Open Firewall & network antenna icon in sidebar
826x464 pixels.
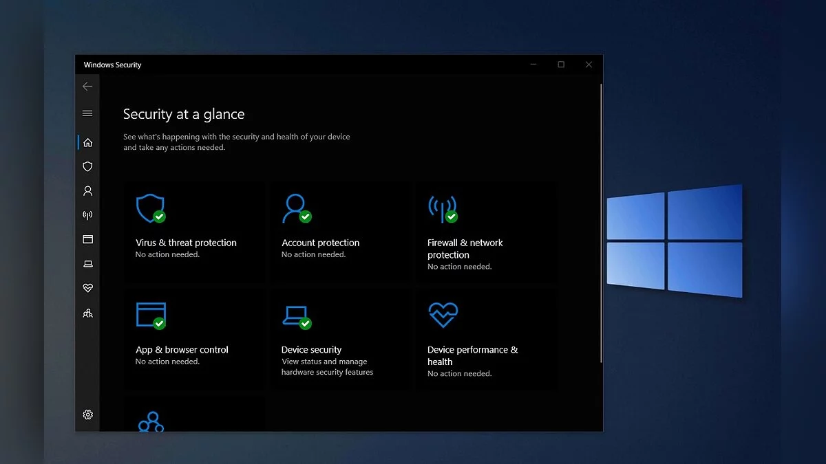pyautogui.click(x=87, y=215)
